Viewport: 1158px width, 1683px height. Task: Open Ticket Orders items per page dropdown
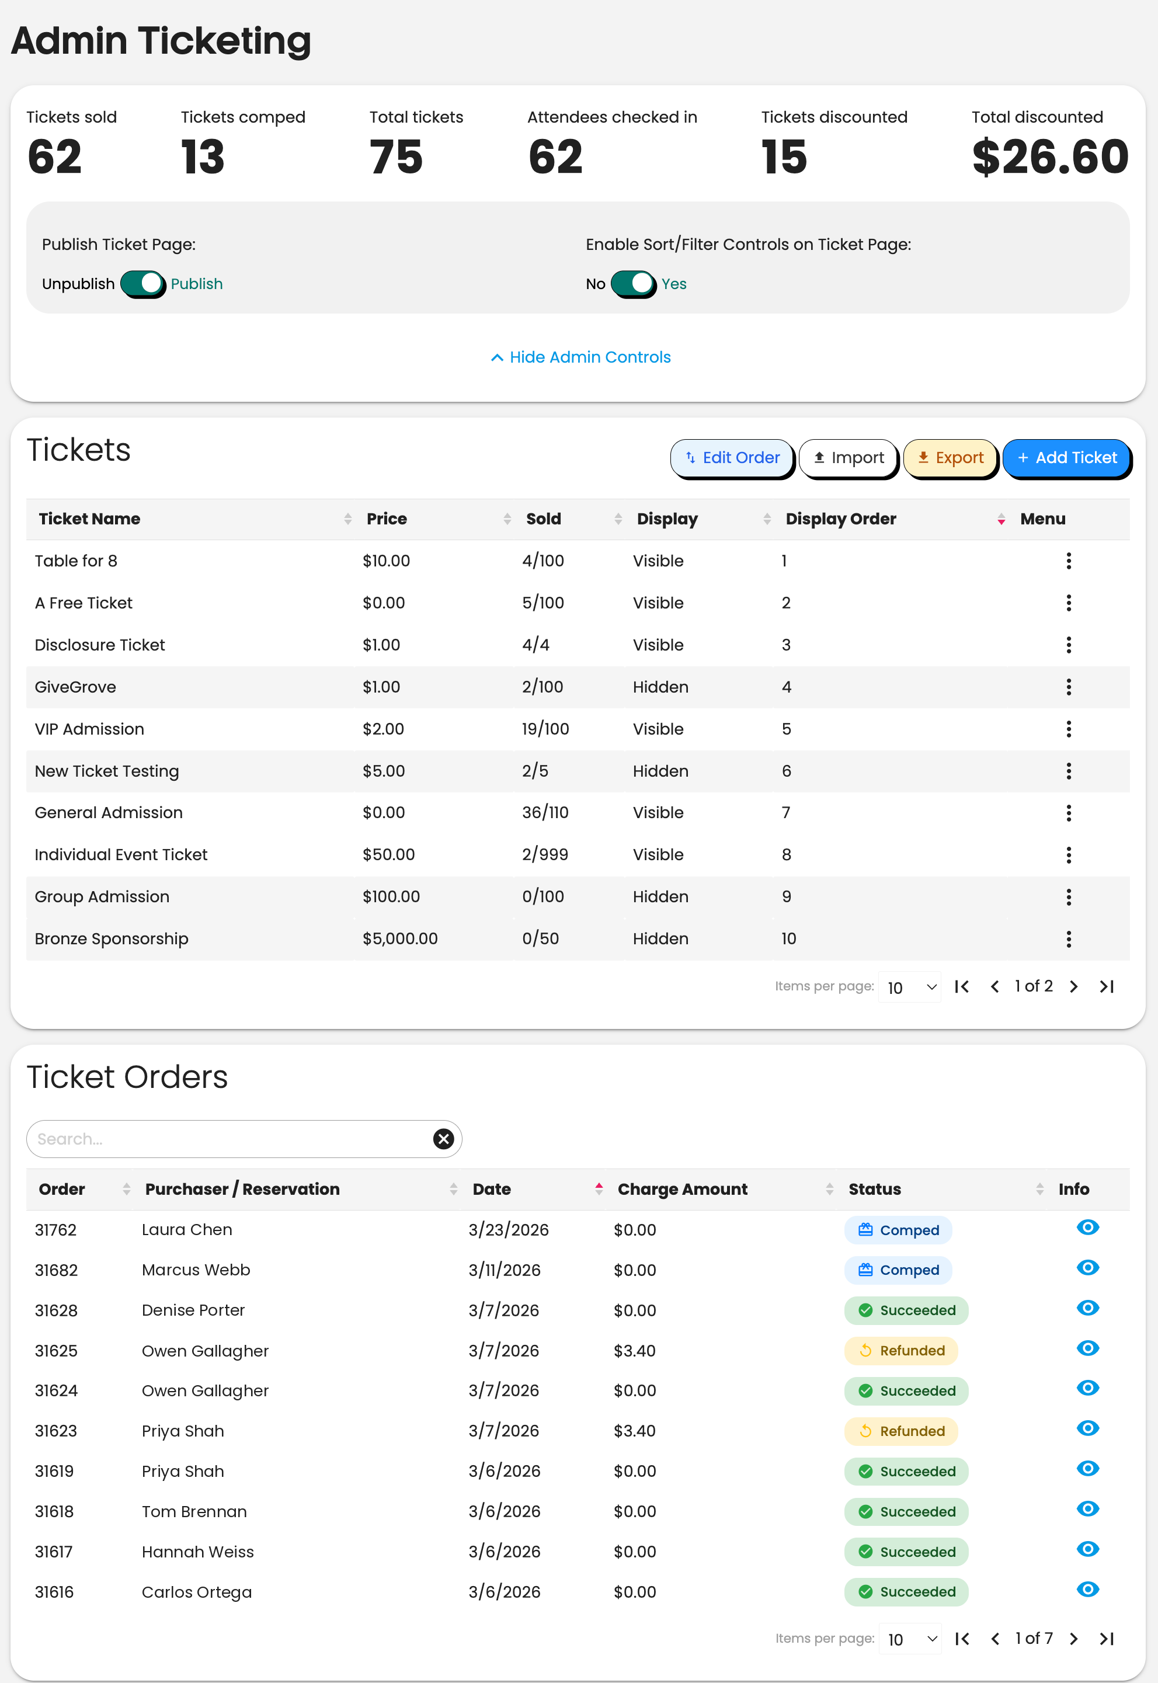pyautogui.click(x=909, y=1639)
